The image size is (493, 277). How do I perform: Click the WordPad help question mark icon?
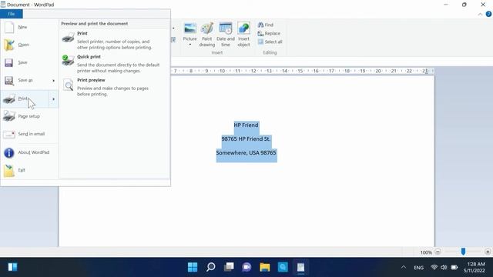coord(488,14)
